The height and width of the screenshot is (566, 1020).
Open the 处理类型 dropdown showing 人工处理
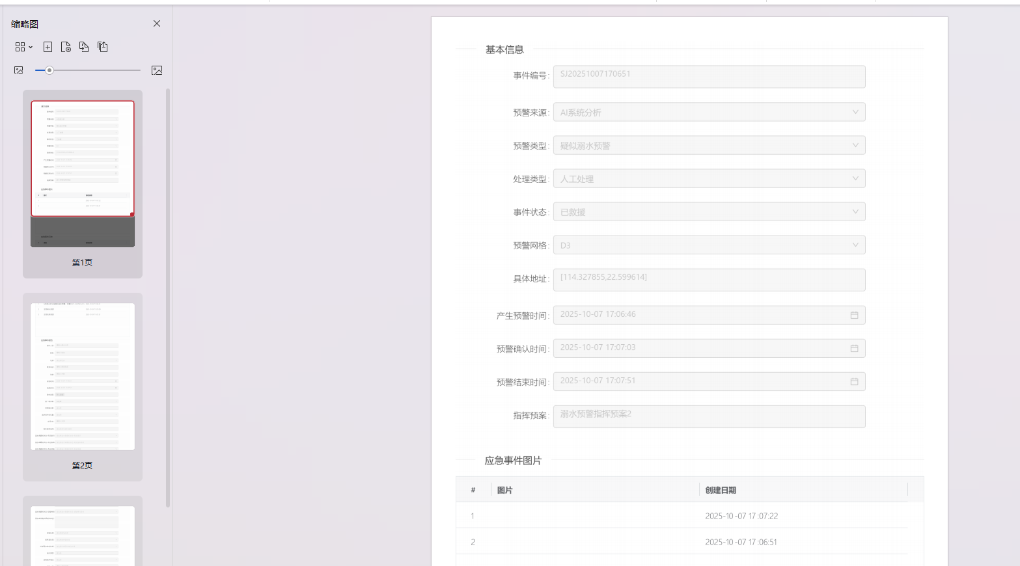[709, 179]
